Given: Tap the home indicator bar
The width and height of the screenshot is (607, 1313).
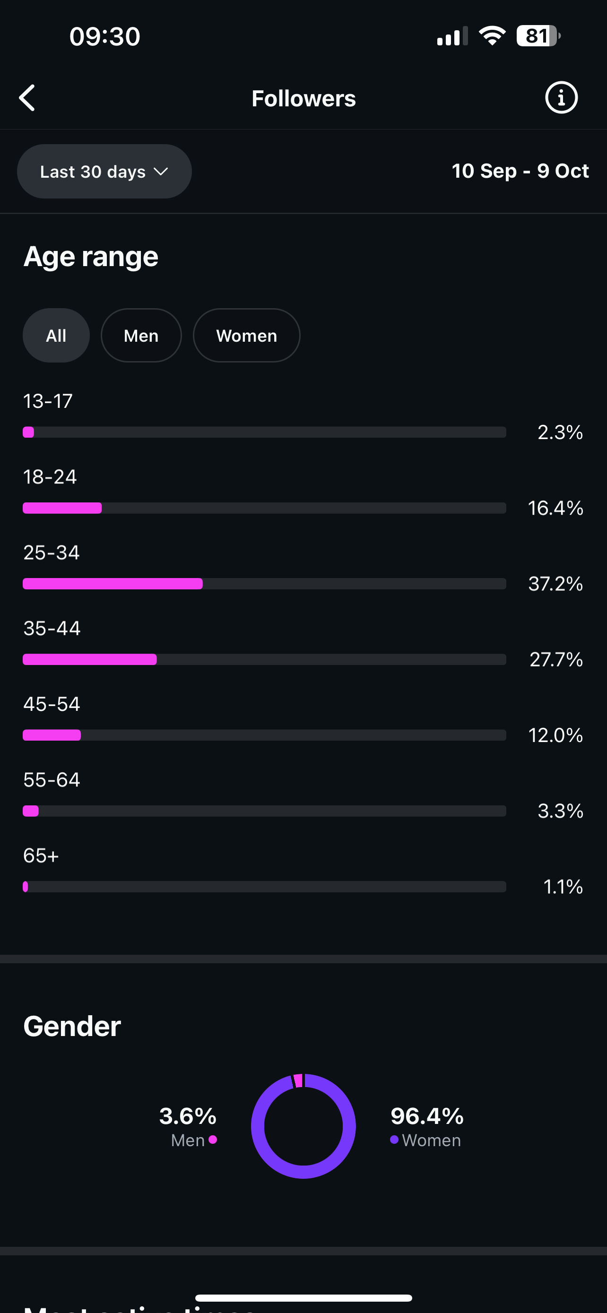Looking at the screenshot, I should (x=303, y=1298).
